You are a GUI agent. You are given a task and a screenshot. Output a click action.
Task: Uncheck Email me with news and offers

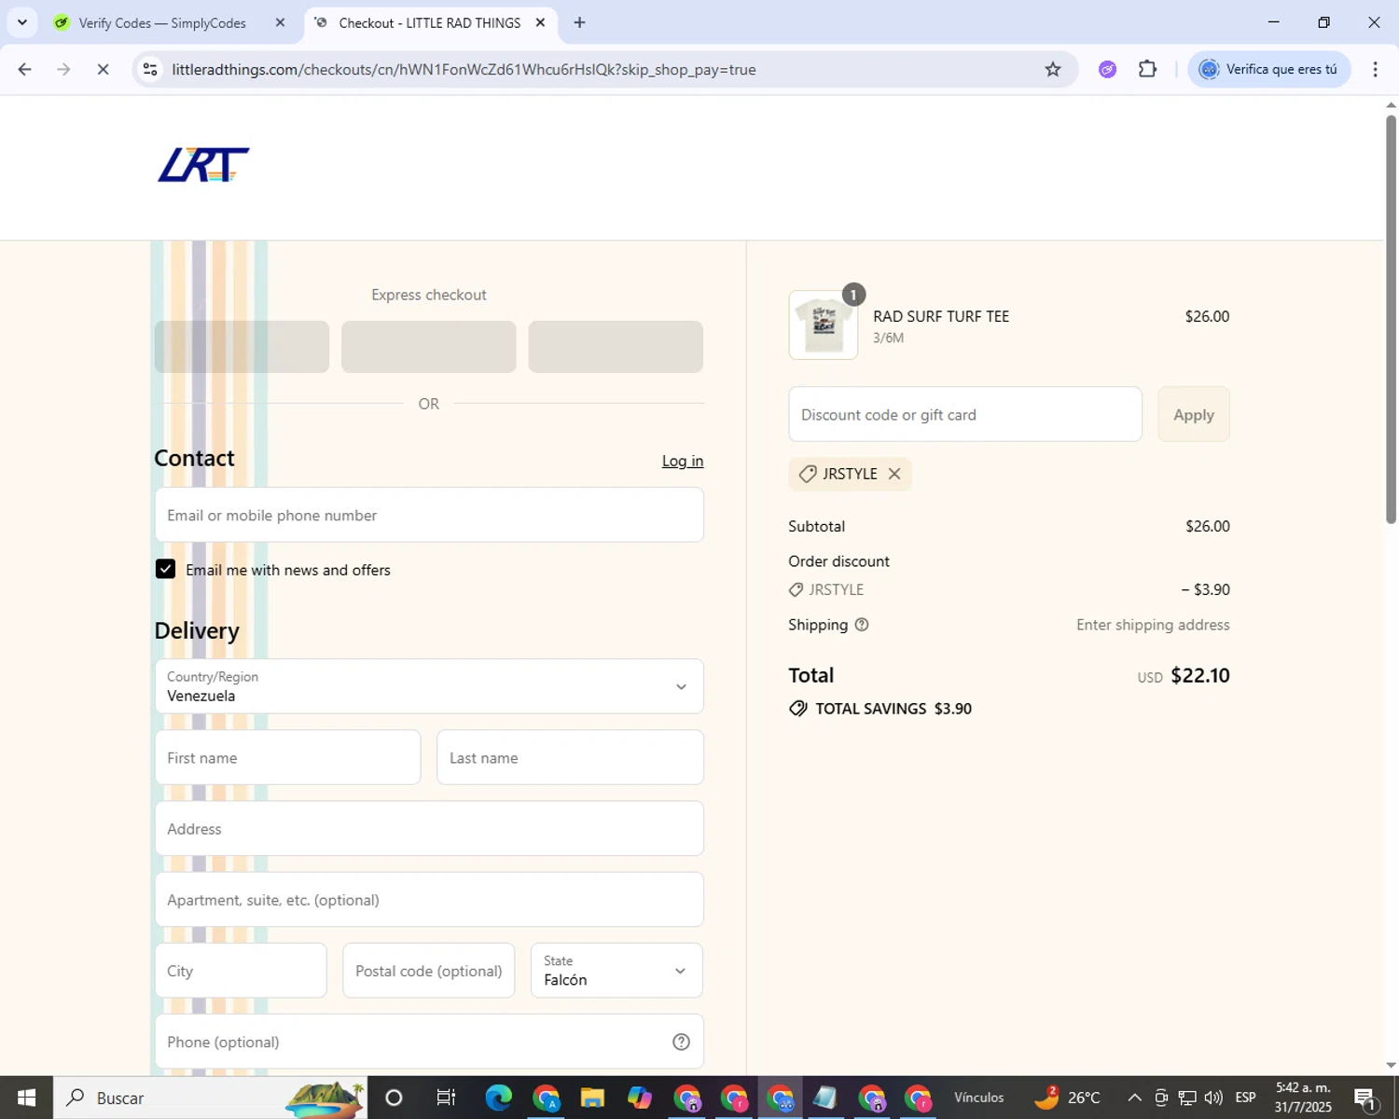(x=165, y=569)
